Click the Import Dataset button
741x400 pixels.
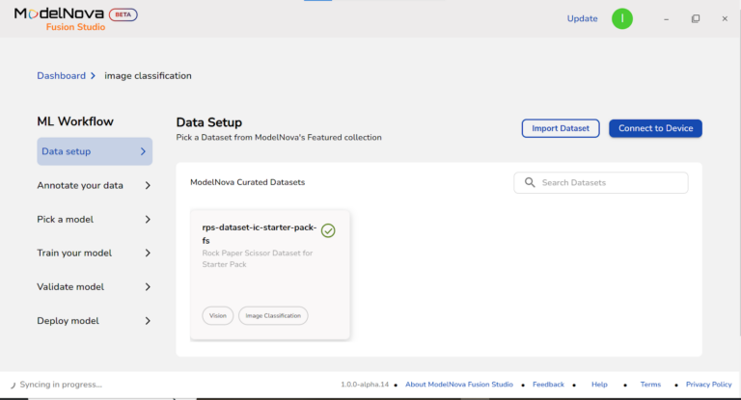(561, 128)
